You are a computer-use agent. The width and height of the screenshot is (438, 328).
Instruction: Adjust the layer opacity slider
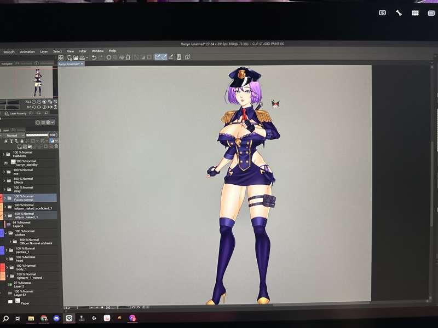pos(37,135)
